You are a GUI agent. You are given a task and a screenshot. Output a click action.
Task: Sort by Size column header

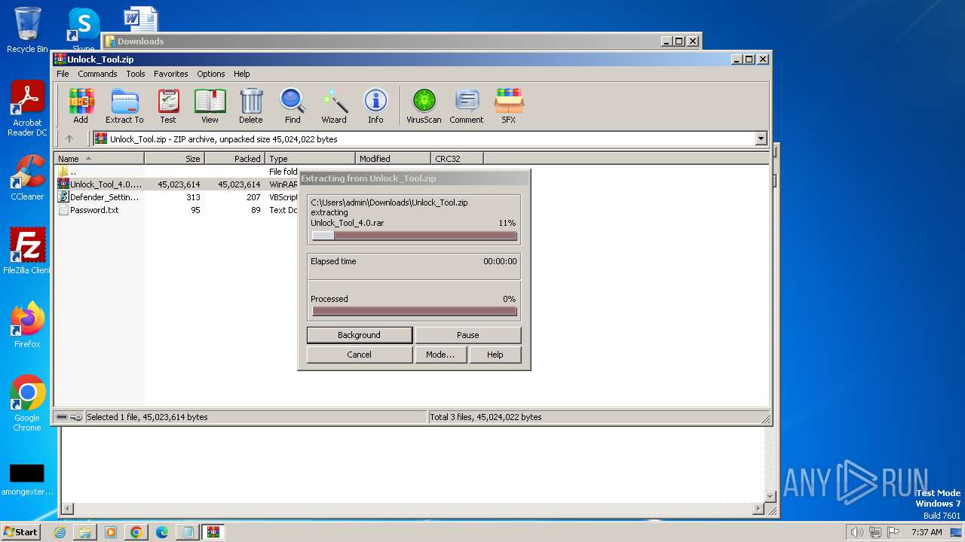click(x=174, y=159)
